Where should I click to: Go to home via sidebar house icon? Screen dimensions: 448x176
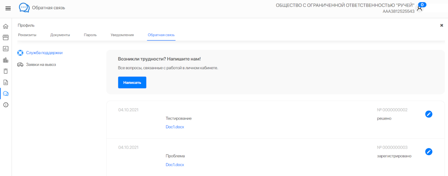[6, 27]
